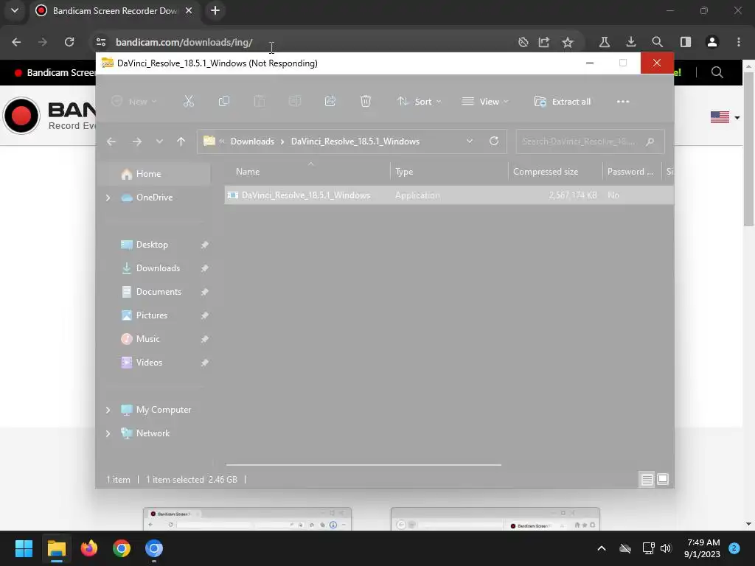Open Bandicam language flag dropdown
The image size is (755, 566).
click(725, 117)
